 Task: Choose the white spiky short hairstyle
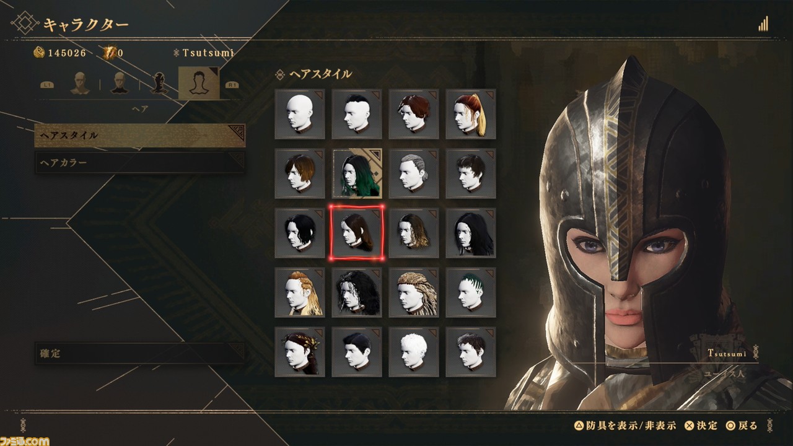(x=414, y=352)
